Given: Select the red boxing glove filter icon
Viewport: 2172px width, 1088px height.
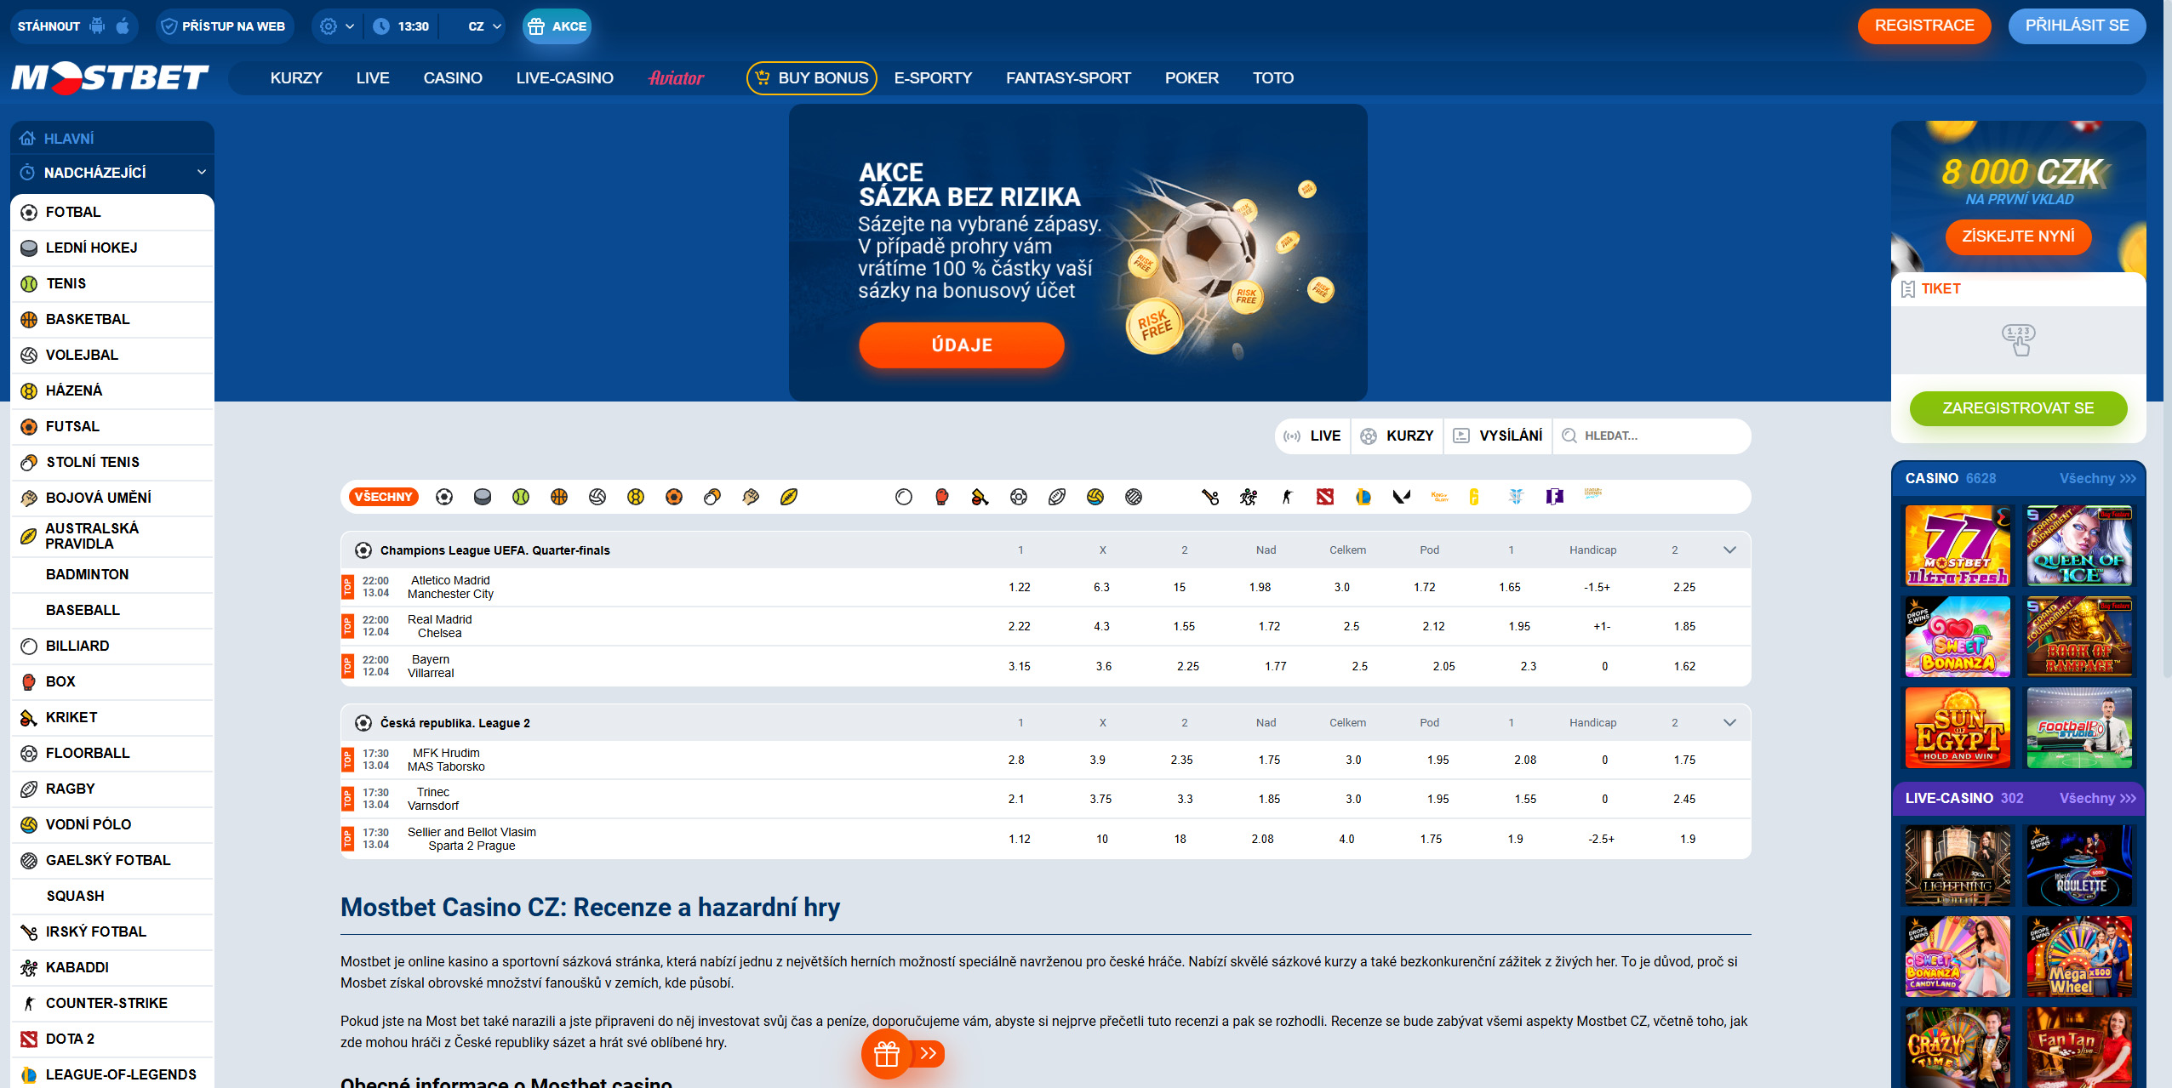Looking at the screenshot, I should 942,497.
